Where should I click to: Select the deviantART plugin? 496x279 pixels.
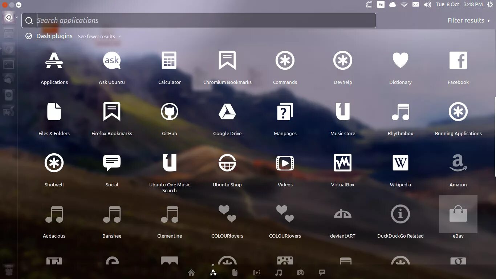pos(343,214)
